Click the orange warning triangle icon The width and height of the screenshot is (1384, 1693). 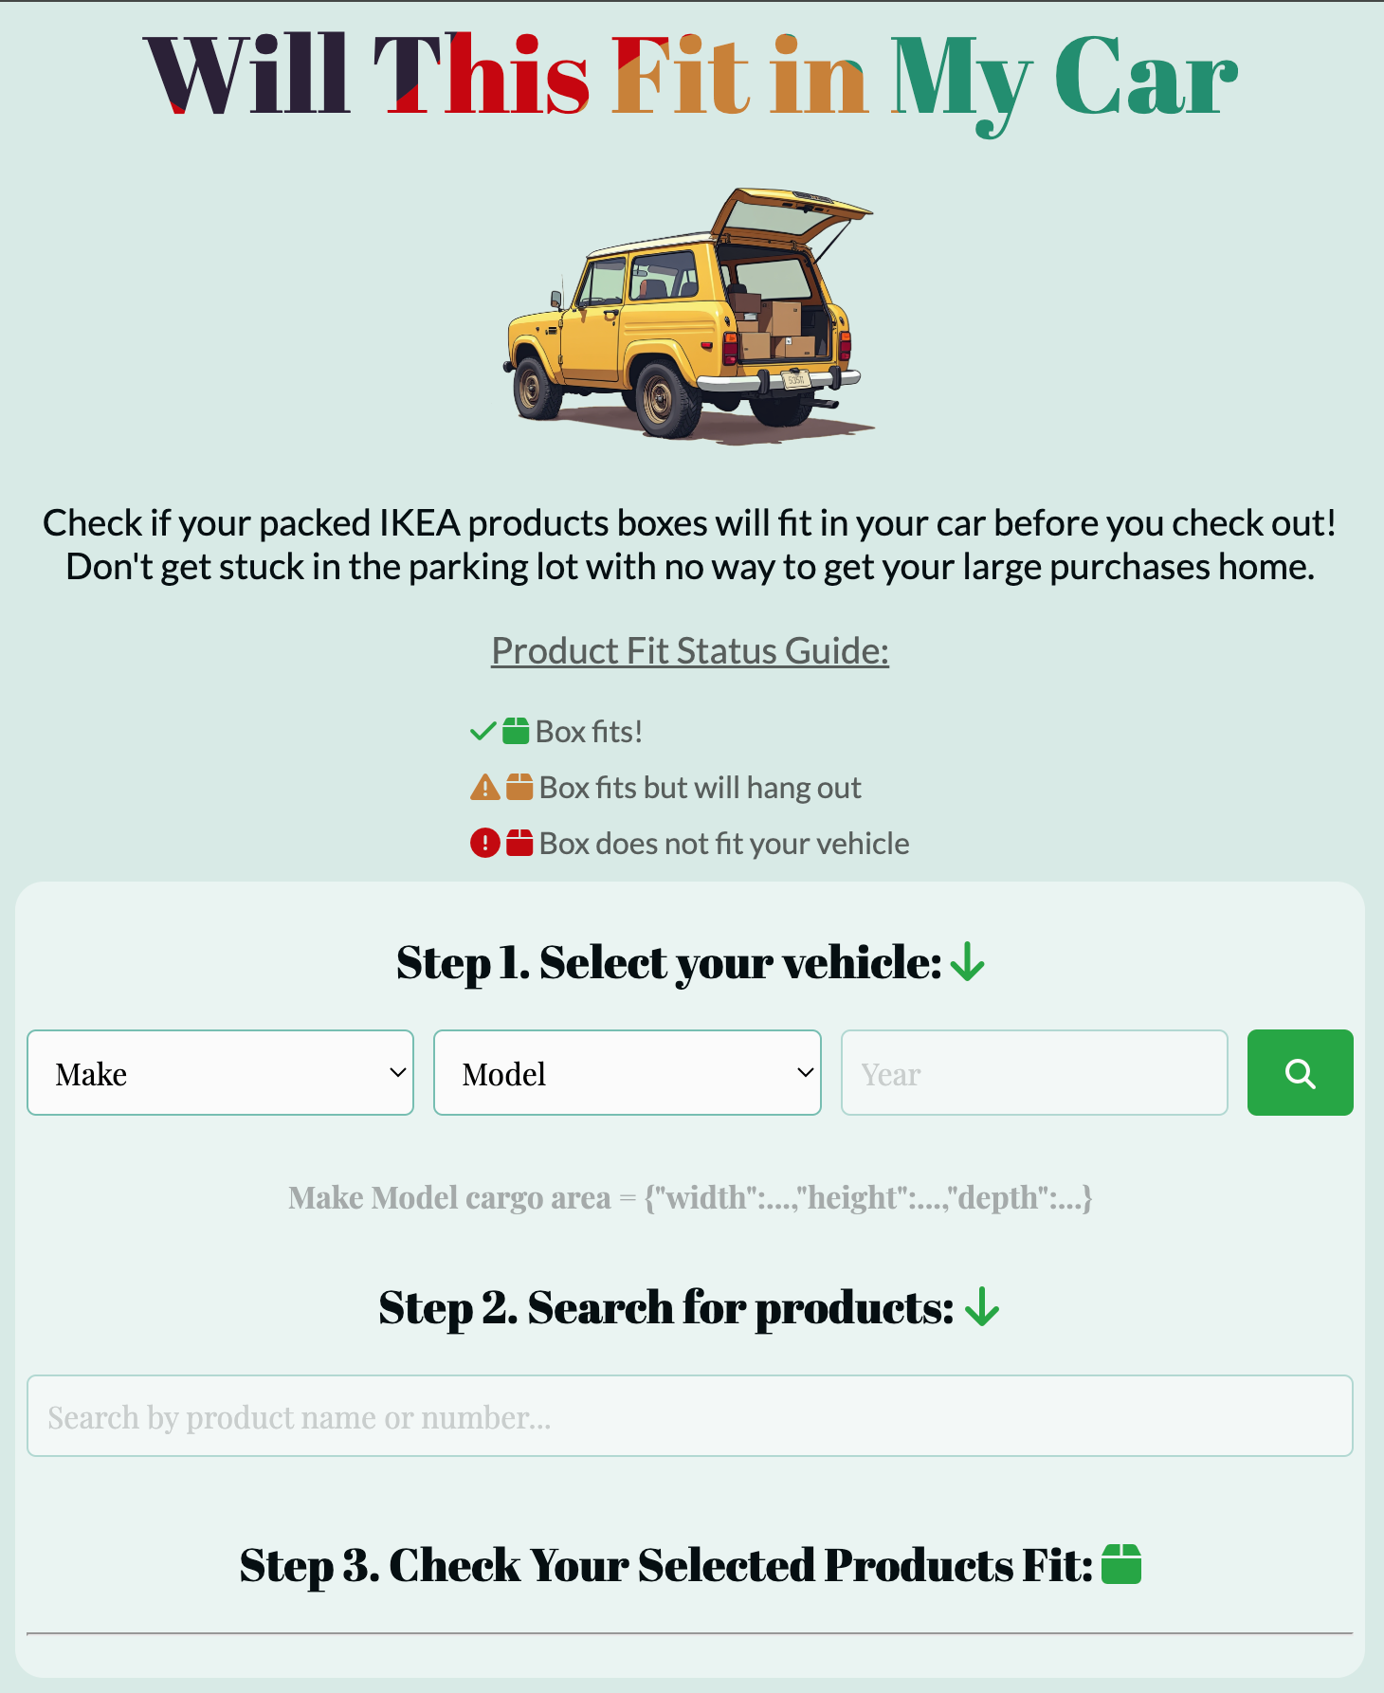tap(484, 788)
